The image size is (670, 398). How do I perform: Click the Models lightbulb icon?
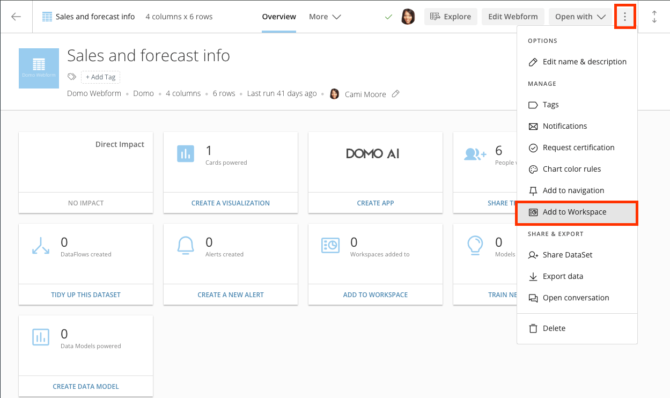(475, 246)
